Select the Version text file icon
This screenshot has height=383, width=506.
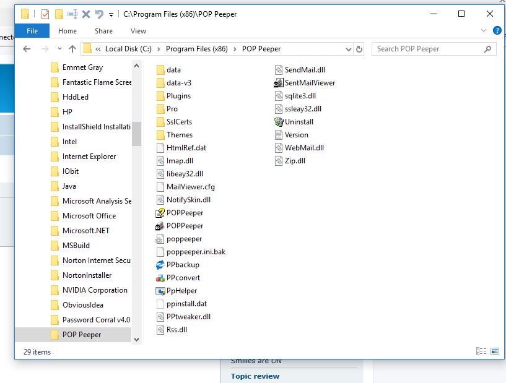pyautogui.click(x=279, y=135)
